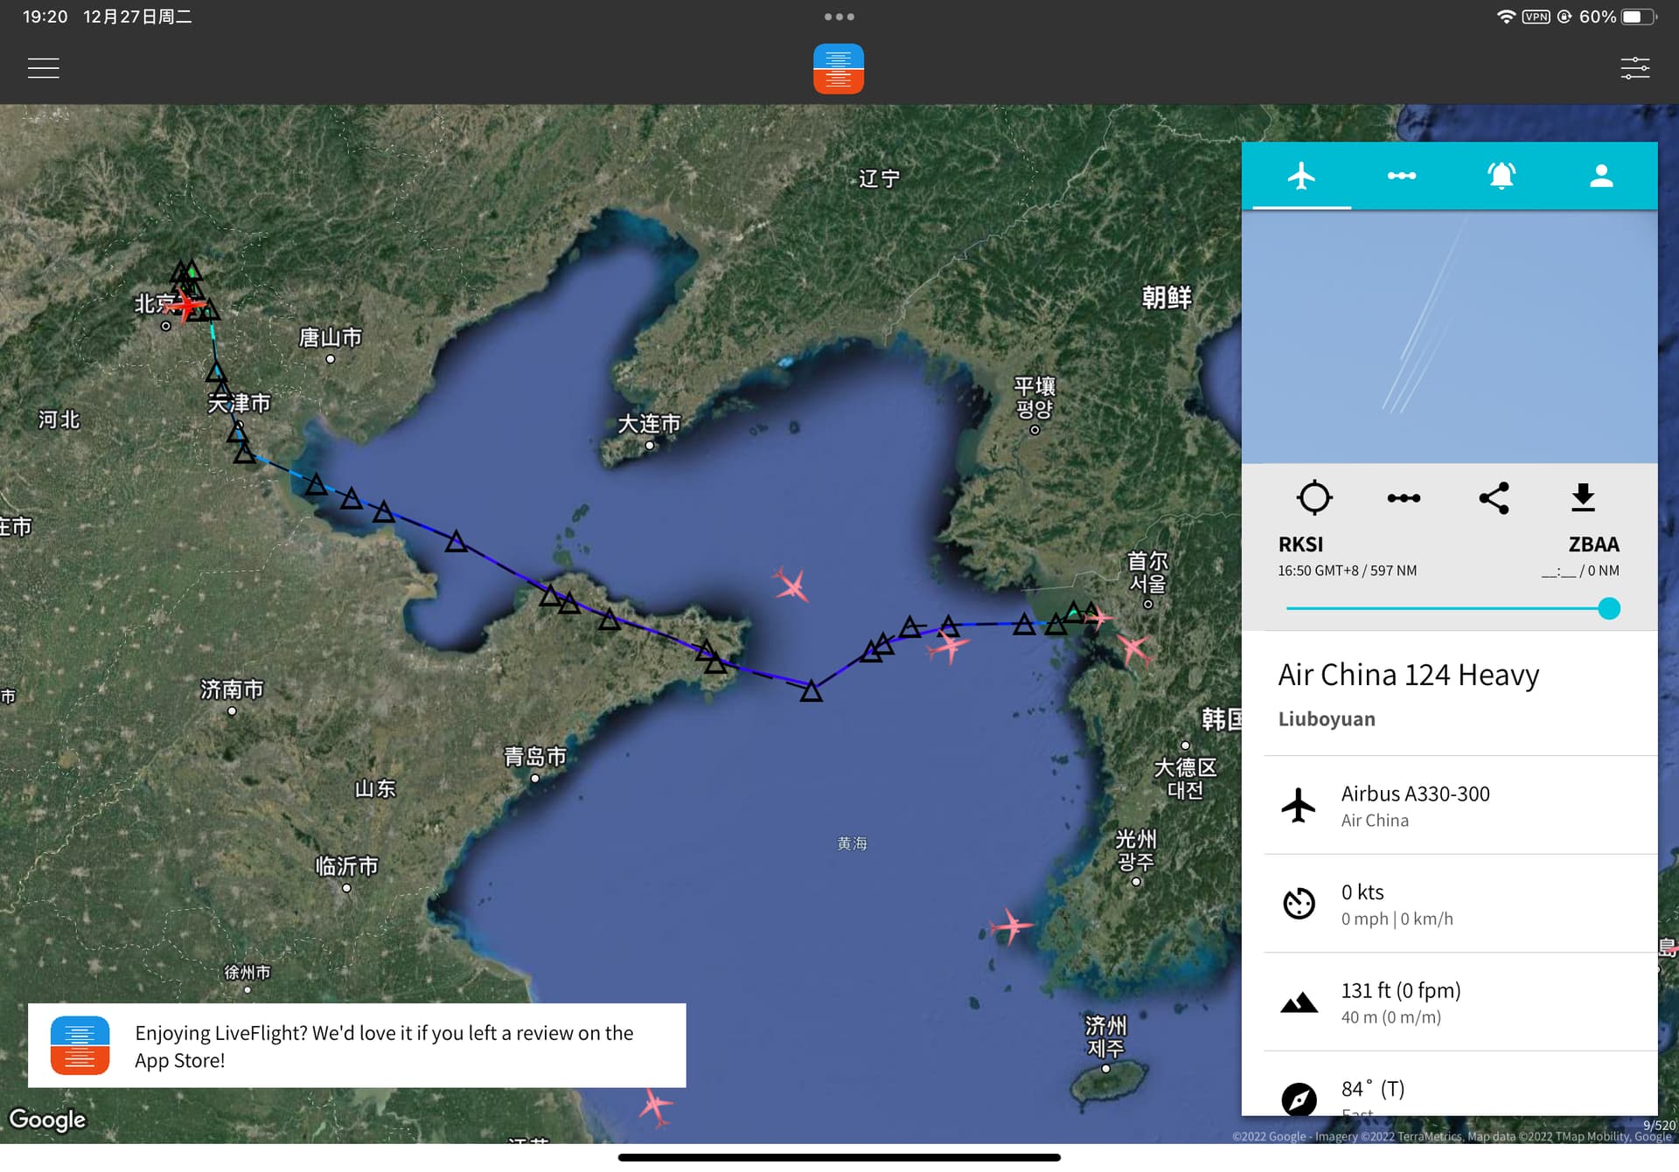1679x1172 pixels.
Task: Open the hamburger menu
Action: (x=44, y=68)
